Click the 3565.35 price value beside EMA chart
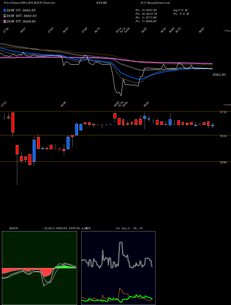Image resolution: width=231 pixels, height=305 pixels. [219, 74]
